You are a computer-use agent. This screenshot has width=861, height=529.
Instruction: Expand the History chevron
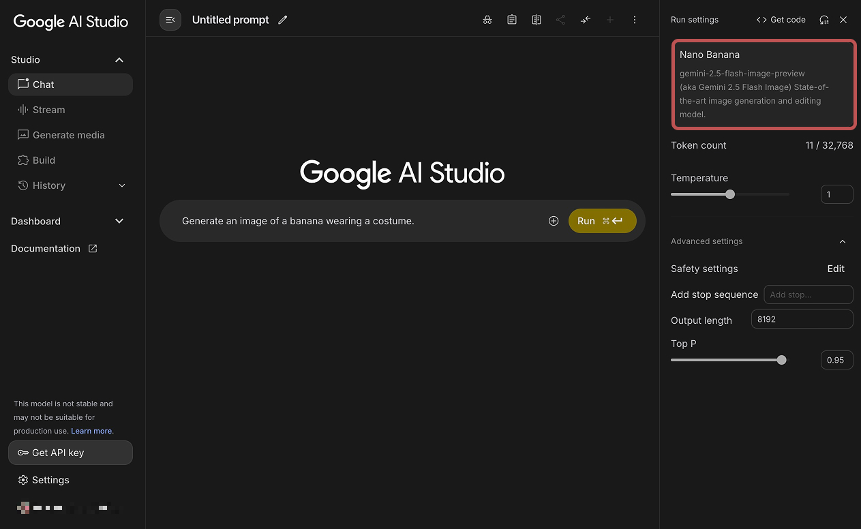coord(122,185)
